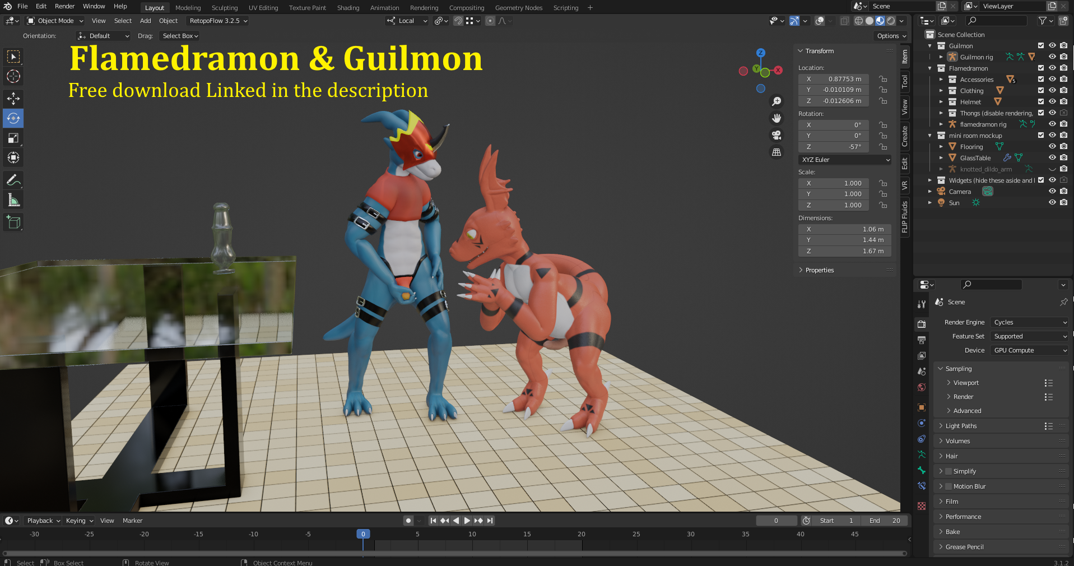Activate the Scale tool
The width and height of the screenshot is (1074, 566).
(x=13, y=138)
